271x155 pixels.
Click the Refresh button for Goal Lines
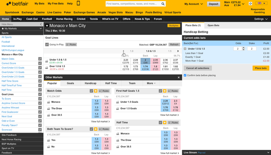pyautogui.click(x=174, y=44)
